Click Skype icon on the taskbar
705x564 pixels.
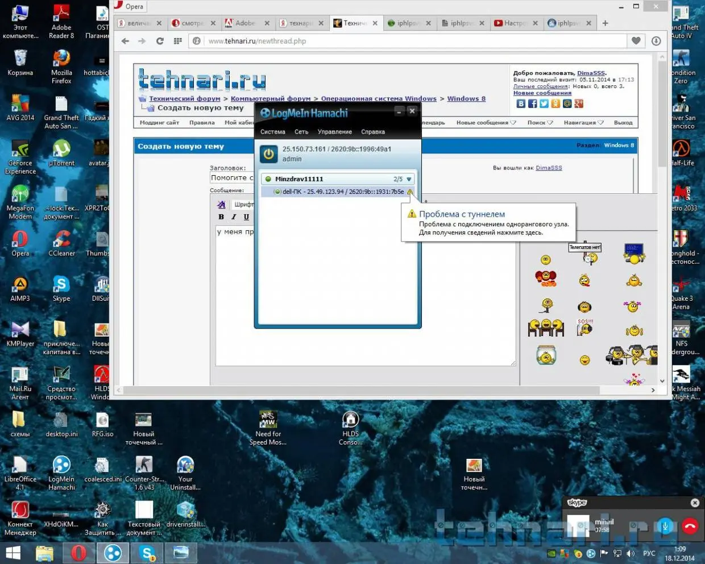coord(147,553)
